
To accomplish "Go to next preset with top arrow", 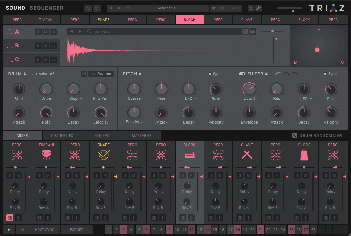I will pos(119,8).
